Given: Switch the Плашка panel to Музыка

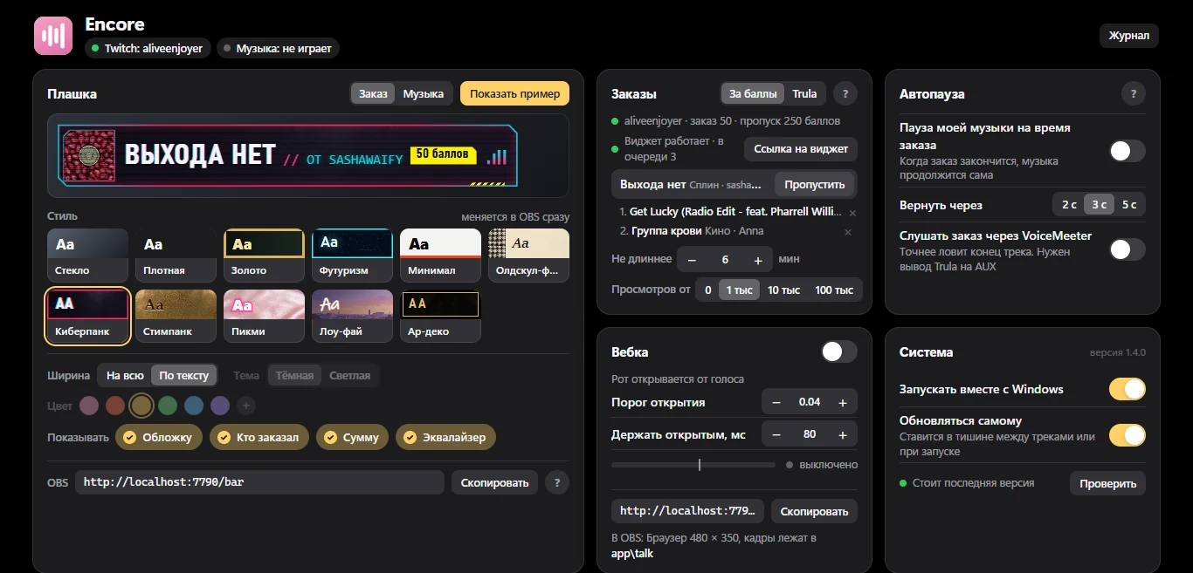Looking at the screenshot, I should tap(424, 94).
